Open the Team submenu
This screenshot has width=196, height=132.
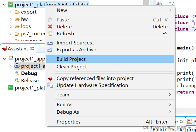pyautogui.click(x=110, y=95)
